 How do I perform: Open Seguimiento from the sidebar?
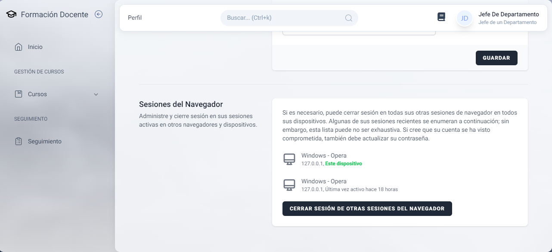coord(45,141)
